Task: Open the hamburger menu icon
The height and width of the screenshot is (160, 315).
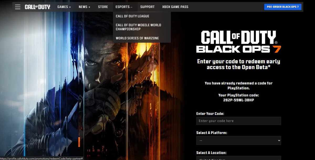Action: click(18, 7)
